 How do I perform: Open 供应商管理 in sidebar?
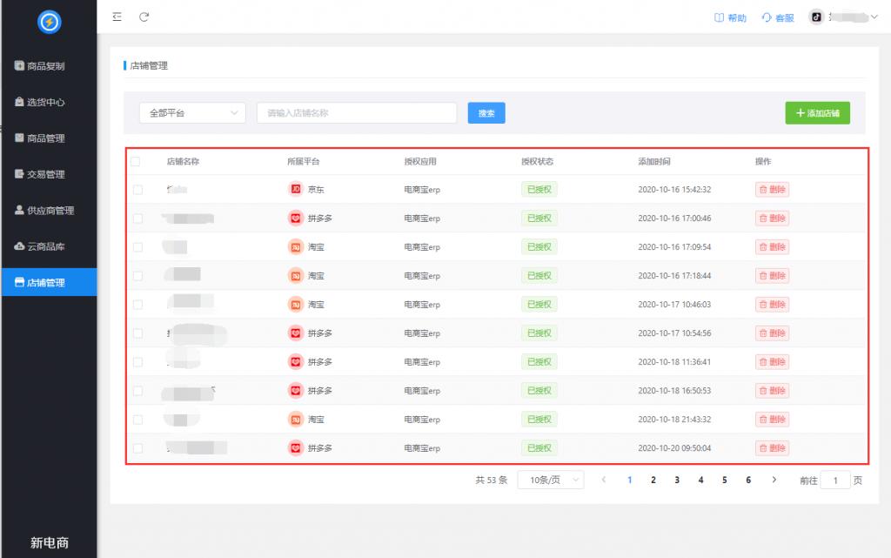pos(44,211)
